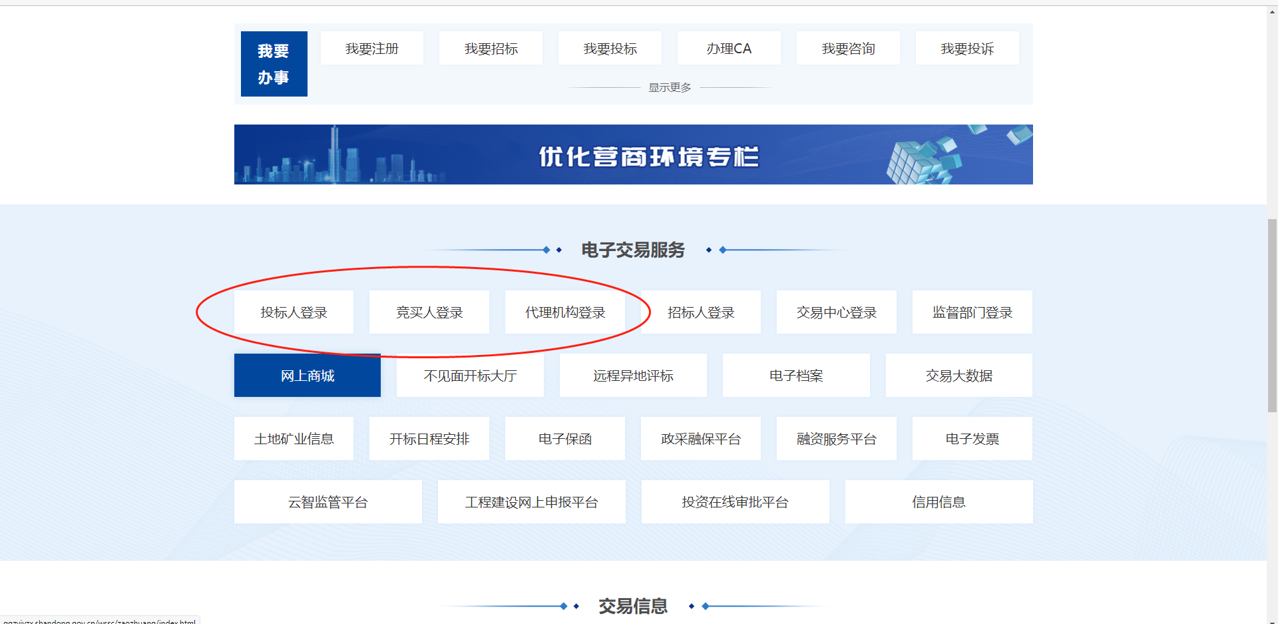Open the 办理CA service
Screen dimensions: 1278x624
tap(729, 48)
